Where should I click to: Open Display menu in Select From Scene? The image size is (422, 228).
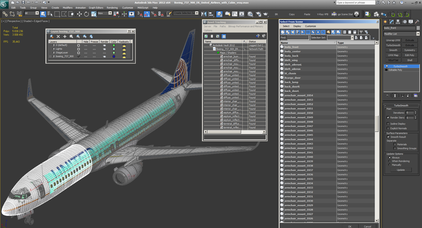(297, 26)
